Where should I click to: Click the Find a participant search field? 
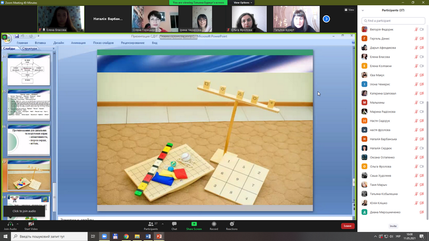[393, 21]
